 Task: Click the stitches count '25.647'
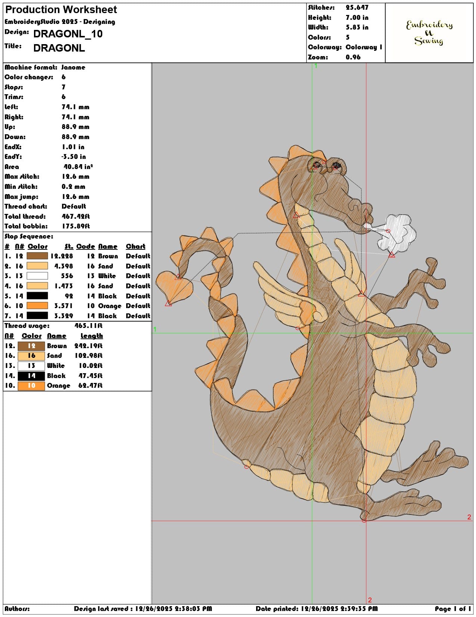[357, 7]
